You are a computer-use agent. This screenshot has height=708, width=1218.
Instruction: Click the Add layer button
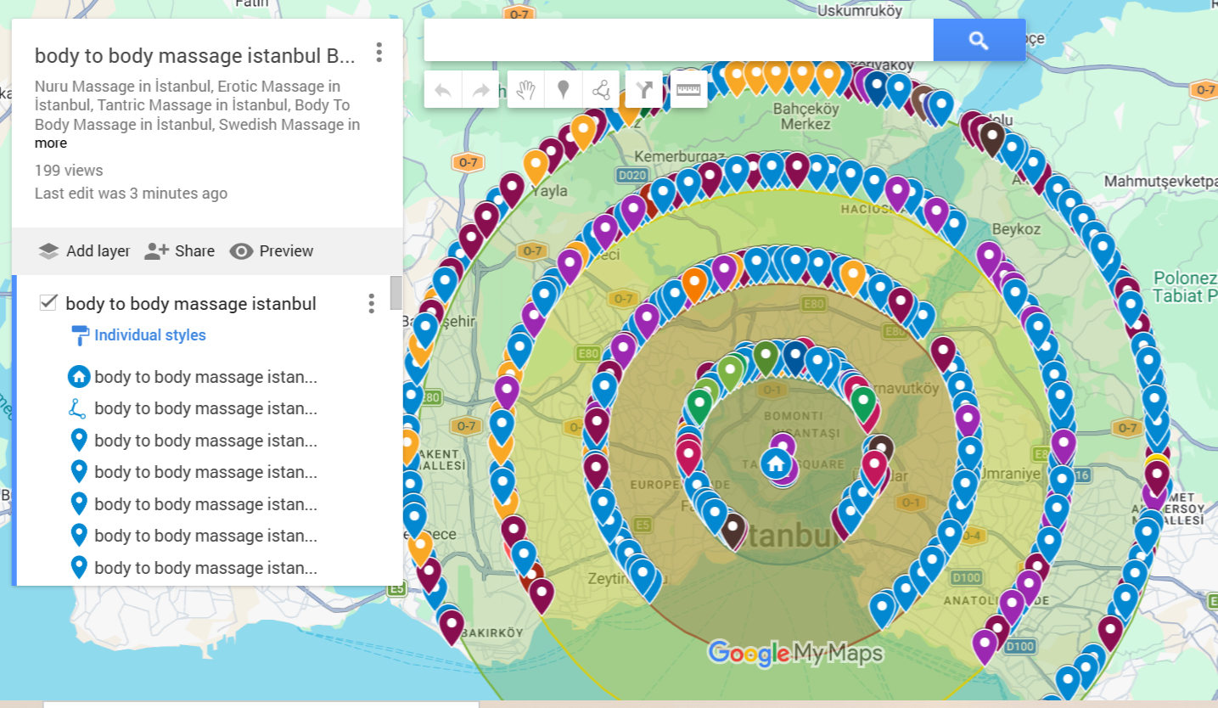point(84,251)
